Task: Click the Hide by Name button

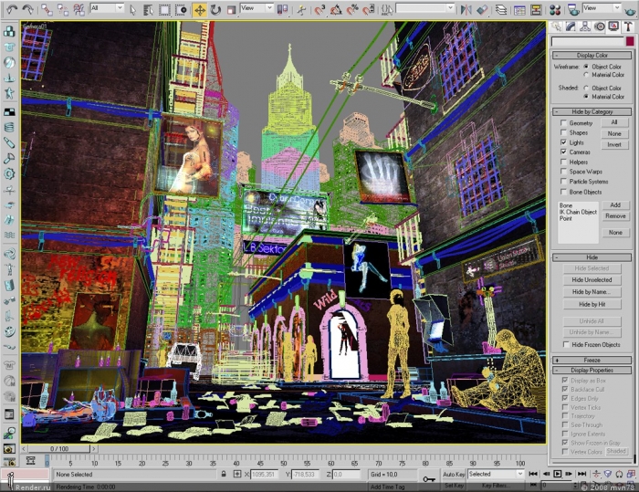Action: click(592, 292)
